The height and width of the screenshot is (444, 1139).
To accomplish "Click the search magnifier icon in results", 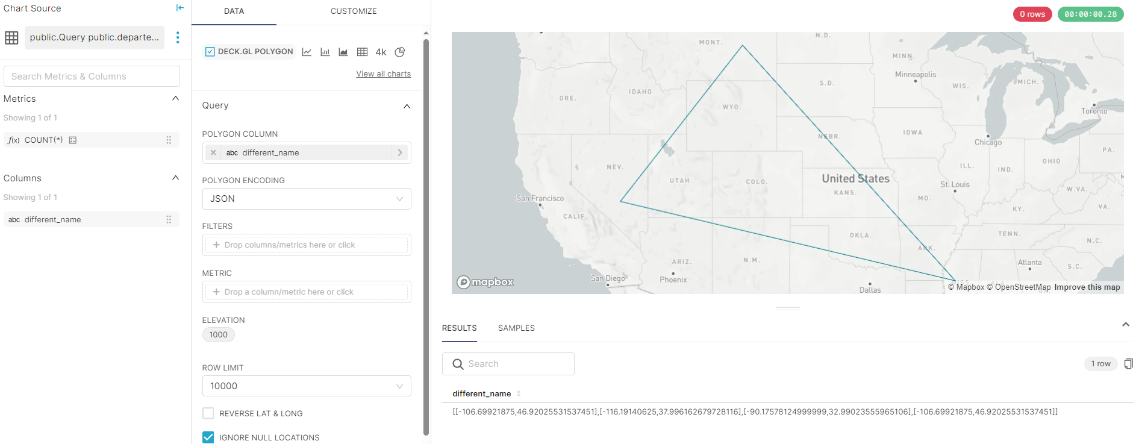I will (x=458, y=364).
